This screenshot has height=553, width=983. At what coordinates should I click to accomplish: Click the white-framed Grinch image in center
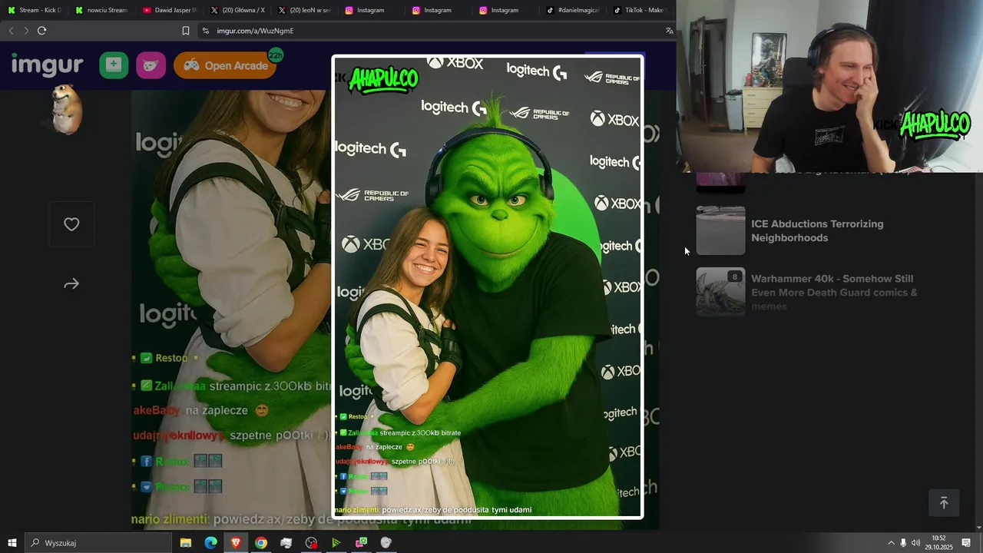[488, 287]
